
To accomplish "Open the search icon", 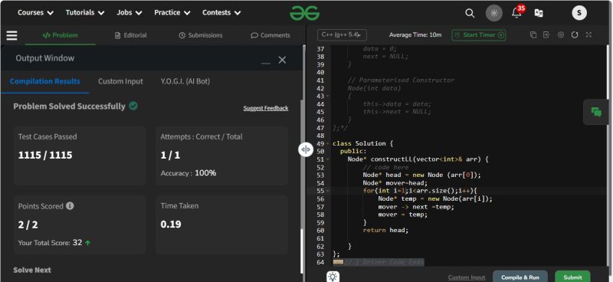I will click(470, 13).
